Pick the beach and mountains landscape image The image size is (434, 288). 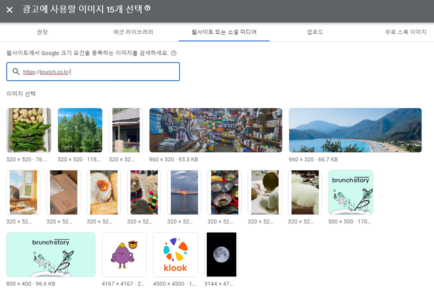pos(355,130)
